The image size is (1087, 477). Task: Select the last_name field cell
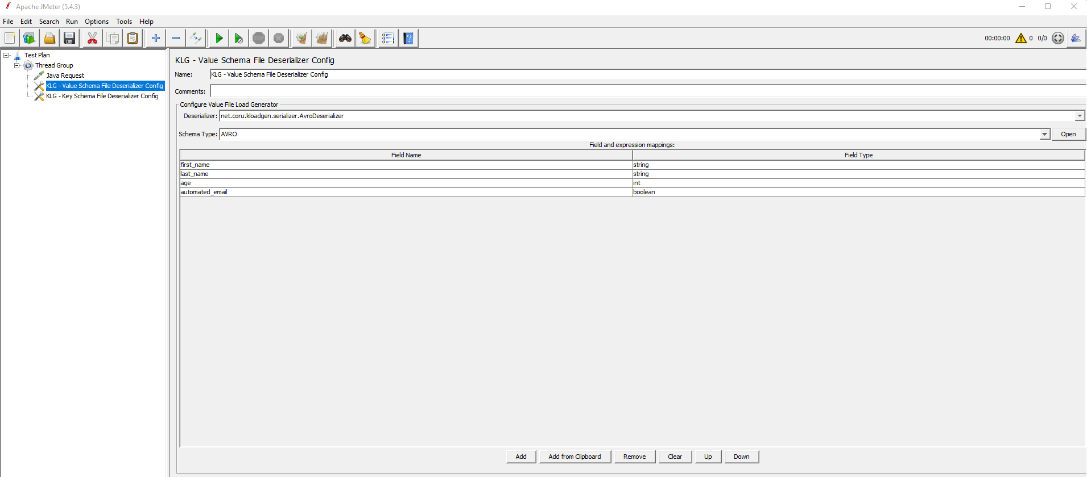pyautogui.click(x=406, y=174)
